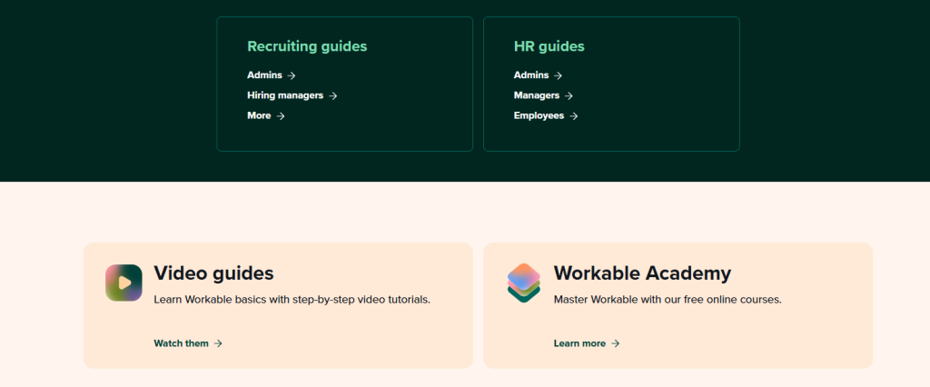Open the Video guides card title
Screen dimensions: 930x387
pyautogui.click(x=213, y=273)
